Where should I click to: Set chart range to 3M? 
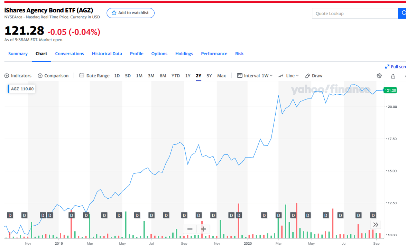coord(151,76)
